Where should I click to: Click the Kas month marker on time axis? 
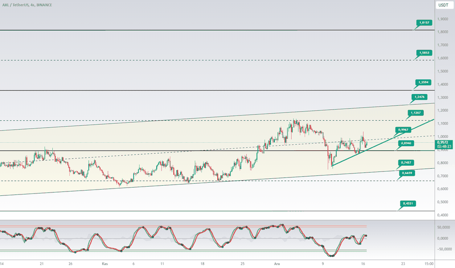(x=105, y=264)
